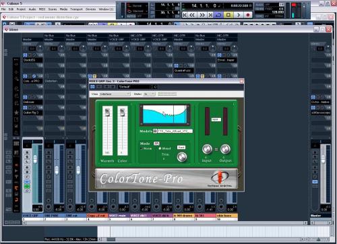This screenshot has height=244, width=337.
Task: Click the Trim knob in ColorTone Pro
Action: (x=182, y=157)
